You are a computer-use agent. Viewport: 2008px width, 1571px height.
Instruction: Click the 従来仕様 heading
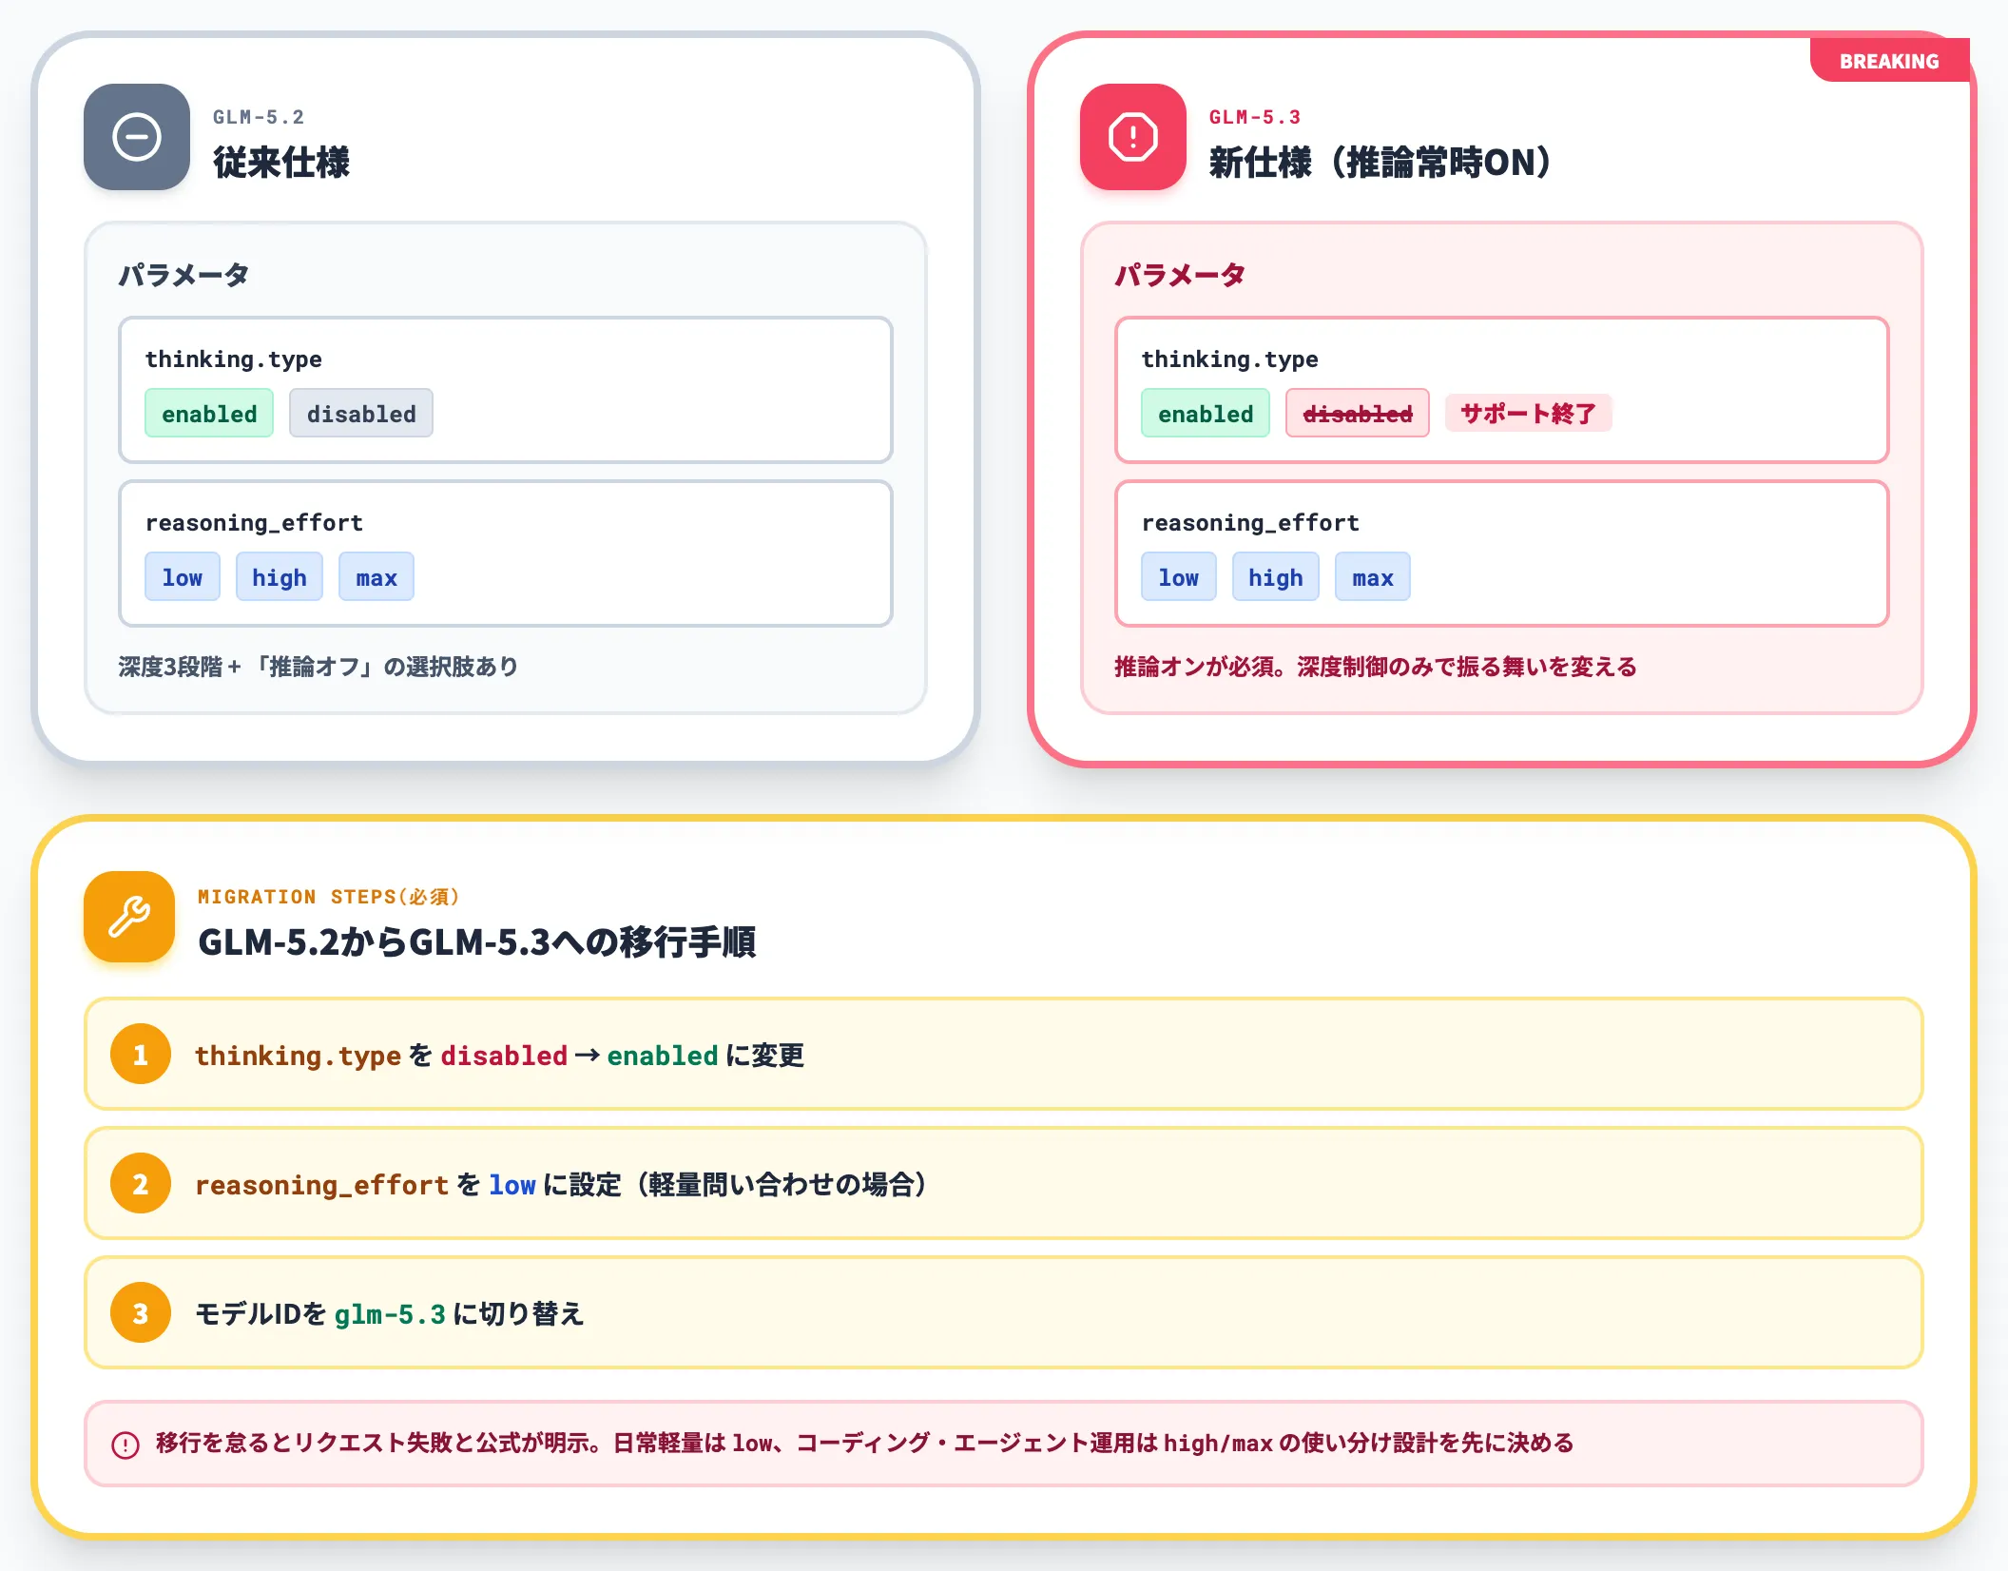point(281,162)
